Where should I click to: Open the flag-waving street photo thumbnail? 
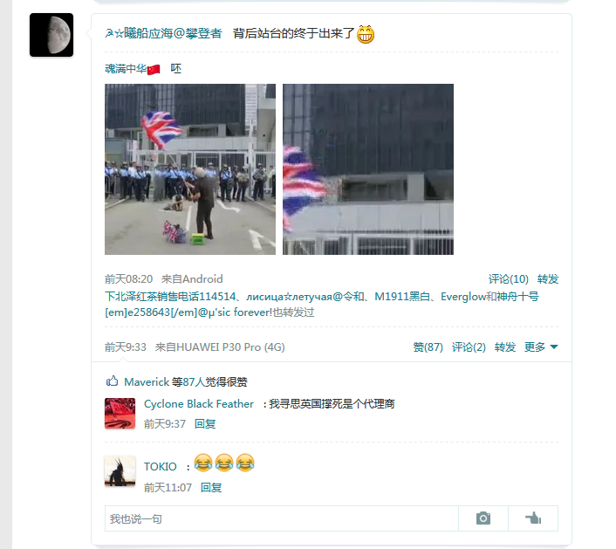[190, 169]
